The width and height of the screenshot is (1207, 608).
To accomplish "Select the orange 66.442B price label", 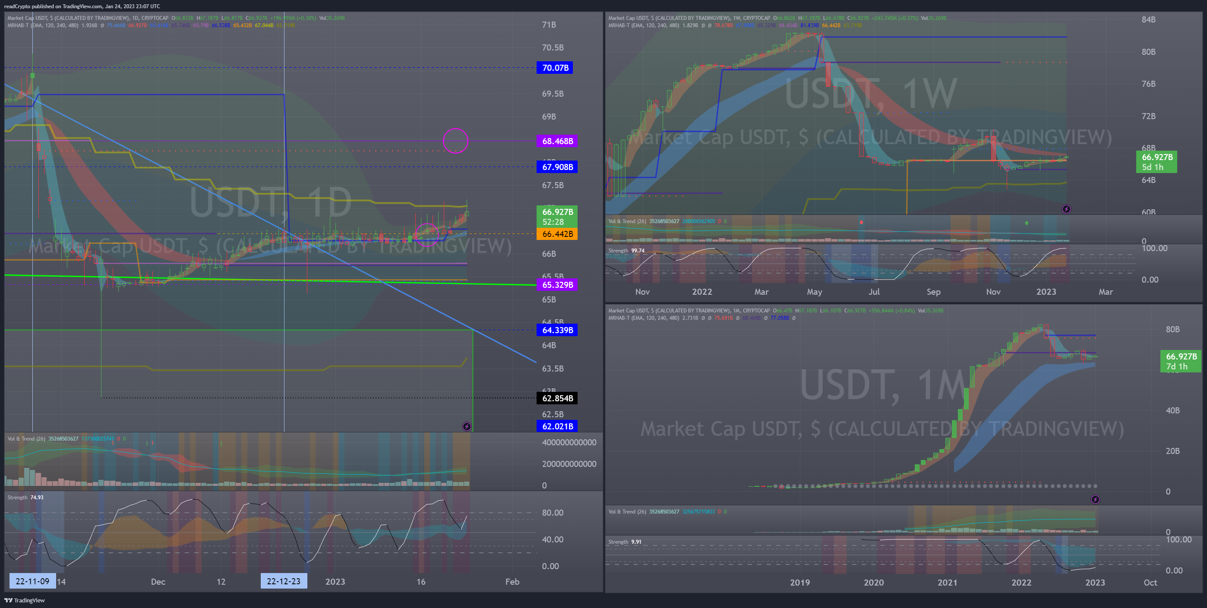I will click(557, 234).
